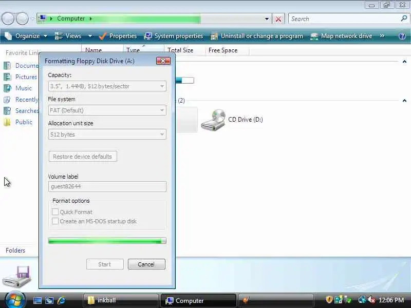
Task: Click the taskbar clock showing 12:06 PM
Action: click(x=391, y=300)
